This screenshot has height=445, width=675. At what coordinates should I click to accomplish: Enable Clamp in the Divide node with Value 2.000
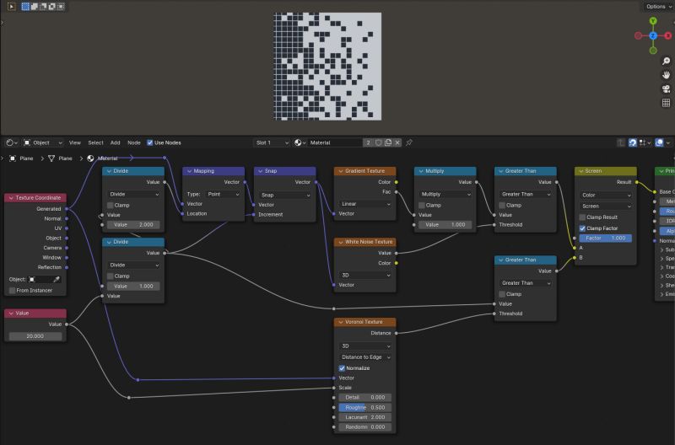click(111, 206)
